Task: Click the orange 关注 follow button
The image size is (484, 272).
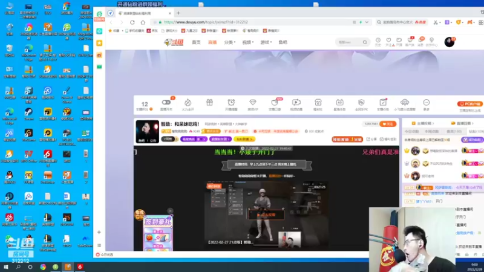Action: tap(388, 124)
